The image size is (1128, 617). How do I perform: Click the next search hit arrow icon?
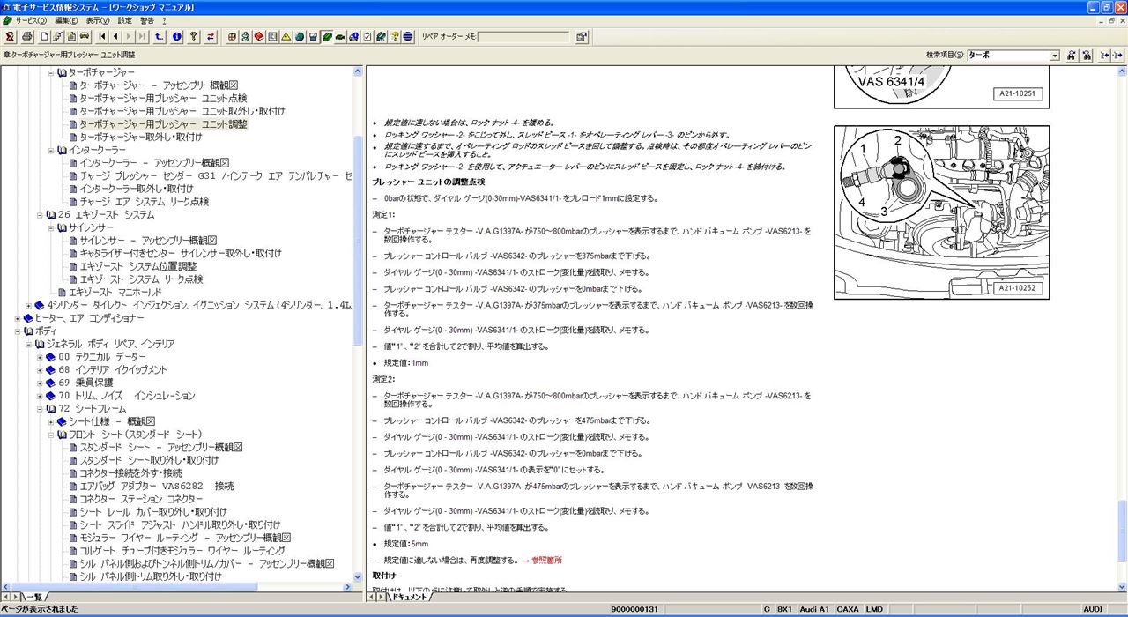[1119, 55]
